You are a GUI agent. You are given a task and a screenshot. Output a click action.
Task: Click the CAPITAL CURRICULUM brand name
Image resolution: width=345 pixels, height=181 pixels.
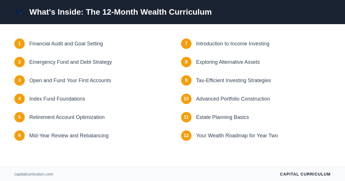pyautogui.click(x=305, y=174)
